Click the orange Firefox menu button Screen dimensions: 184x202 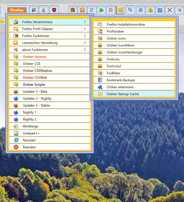(x=17, y=10)
